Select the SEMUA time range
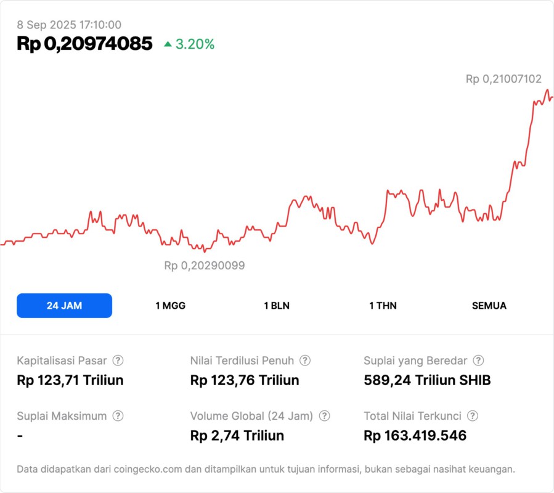The image size is (554, 493). point(489,306)
